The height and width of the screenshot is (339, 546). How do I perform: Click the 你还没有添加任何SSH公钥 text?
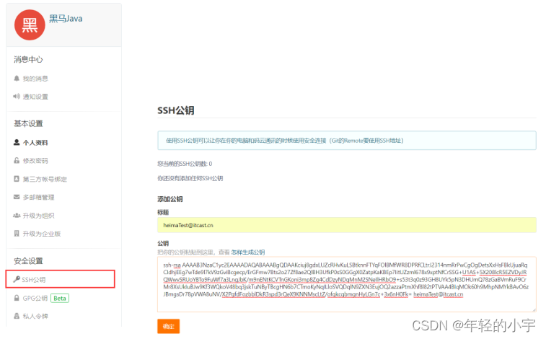point(190,179)
